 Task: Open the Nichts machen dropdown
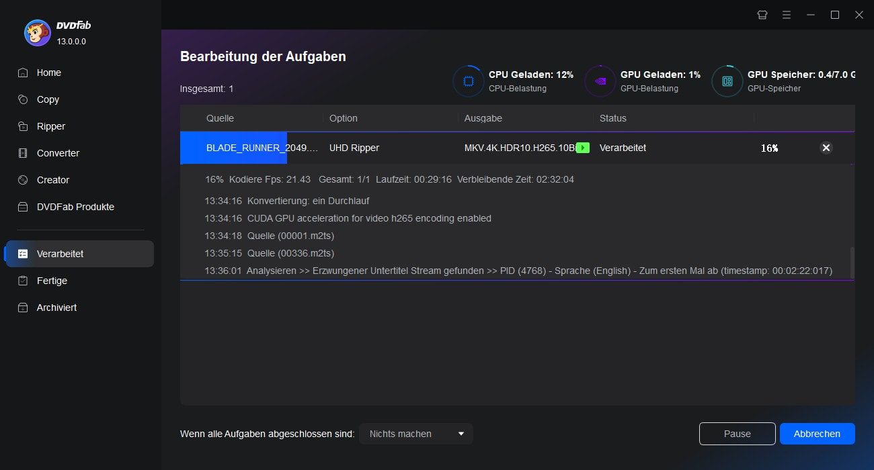(416, 434)
